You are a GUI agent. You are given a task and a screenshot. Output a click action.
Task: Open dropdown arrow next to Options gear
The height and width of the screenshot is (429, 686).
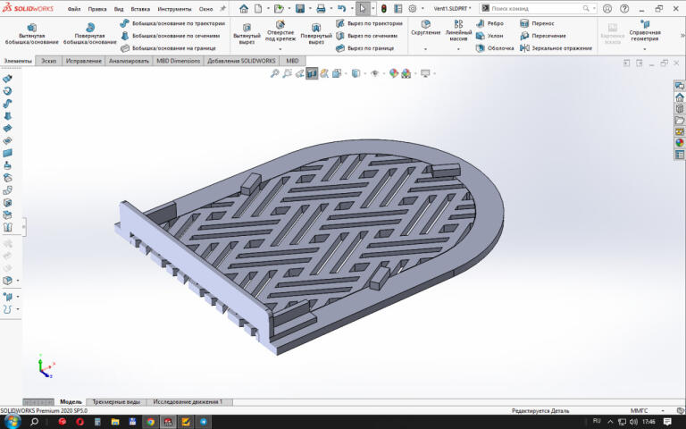(x=422, y=8)
